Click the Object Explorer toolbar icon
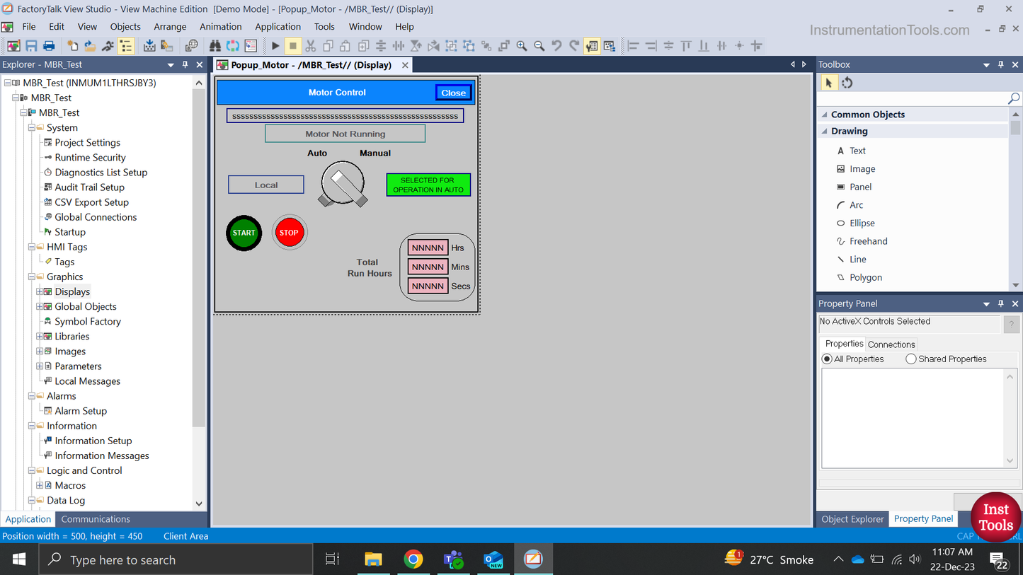Image resolution: width=1023 pixels, height=575 pixels. coord(610,46)
